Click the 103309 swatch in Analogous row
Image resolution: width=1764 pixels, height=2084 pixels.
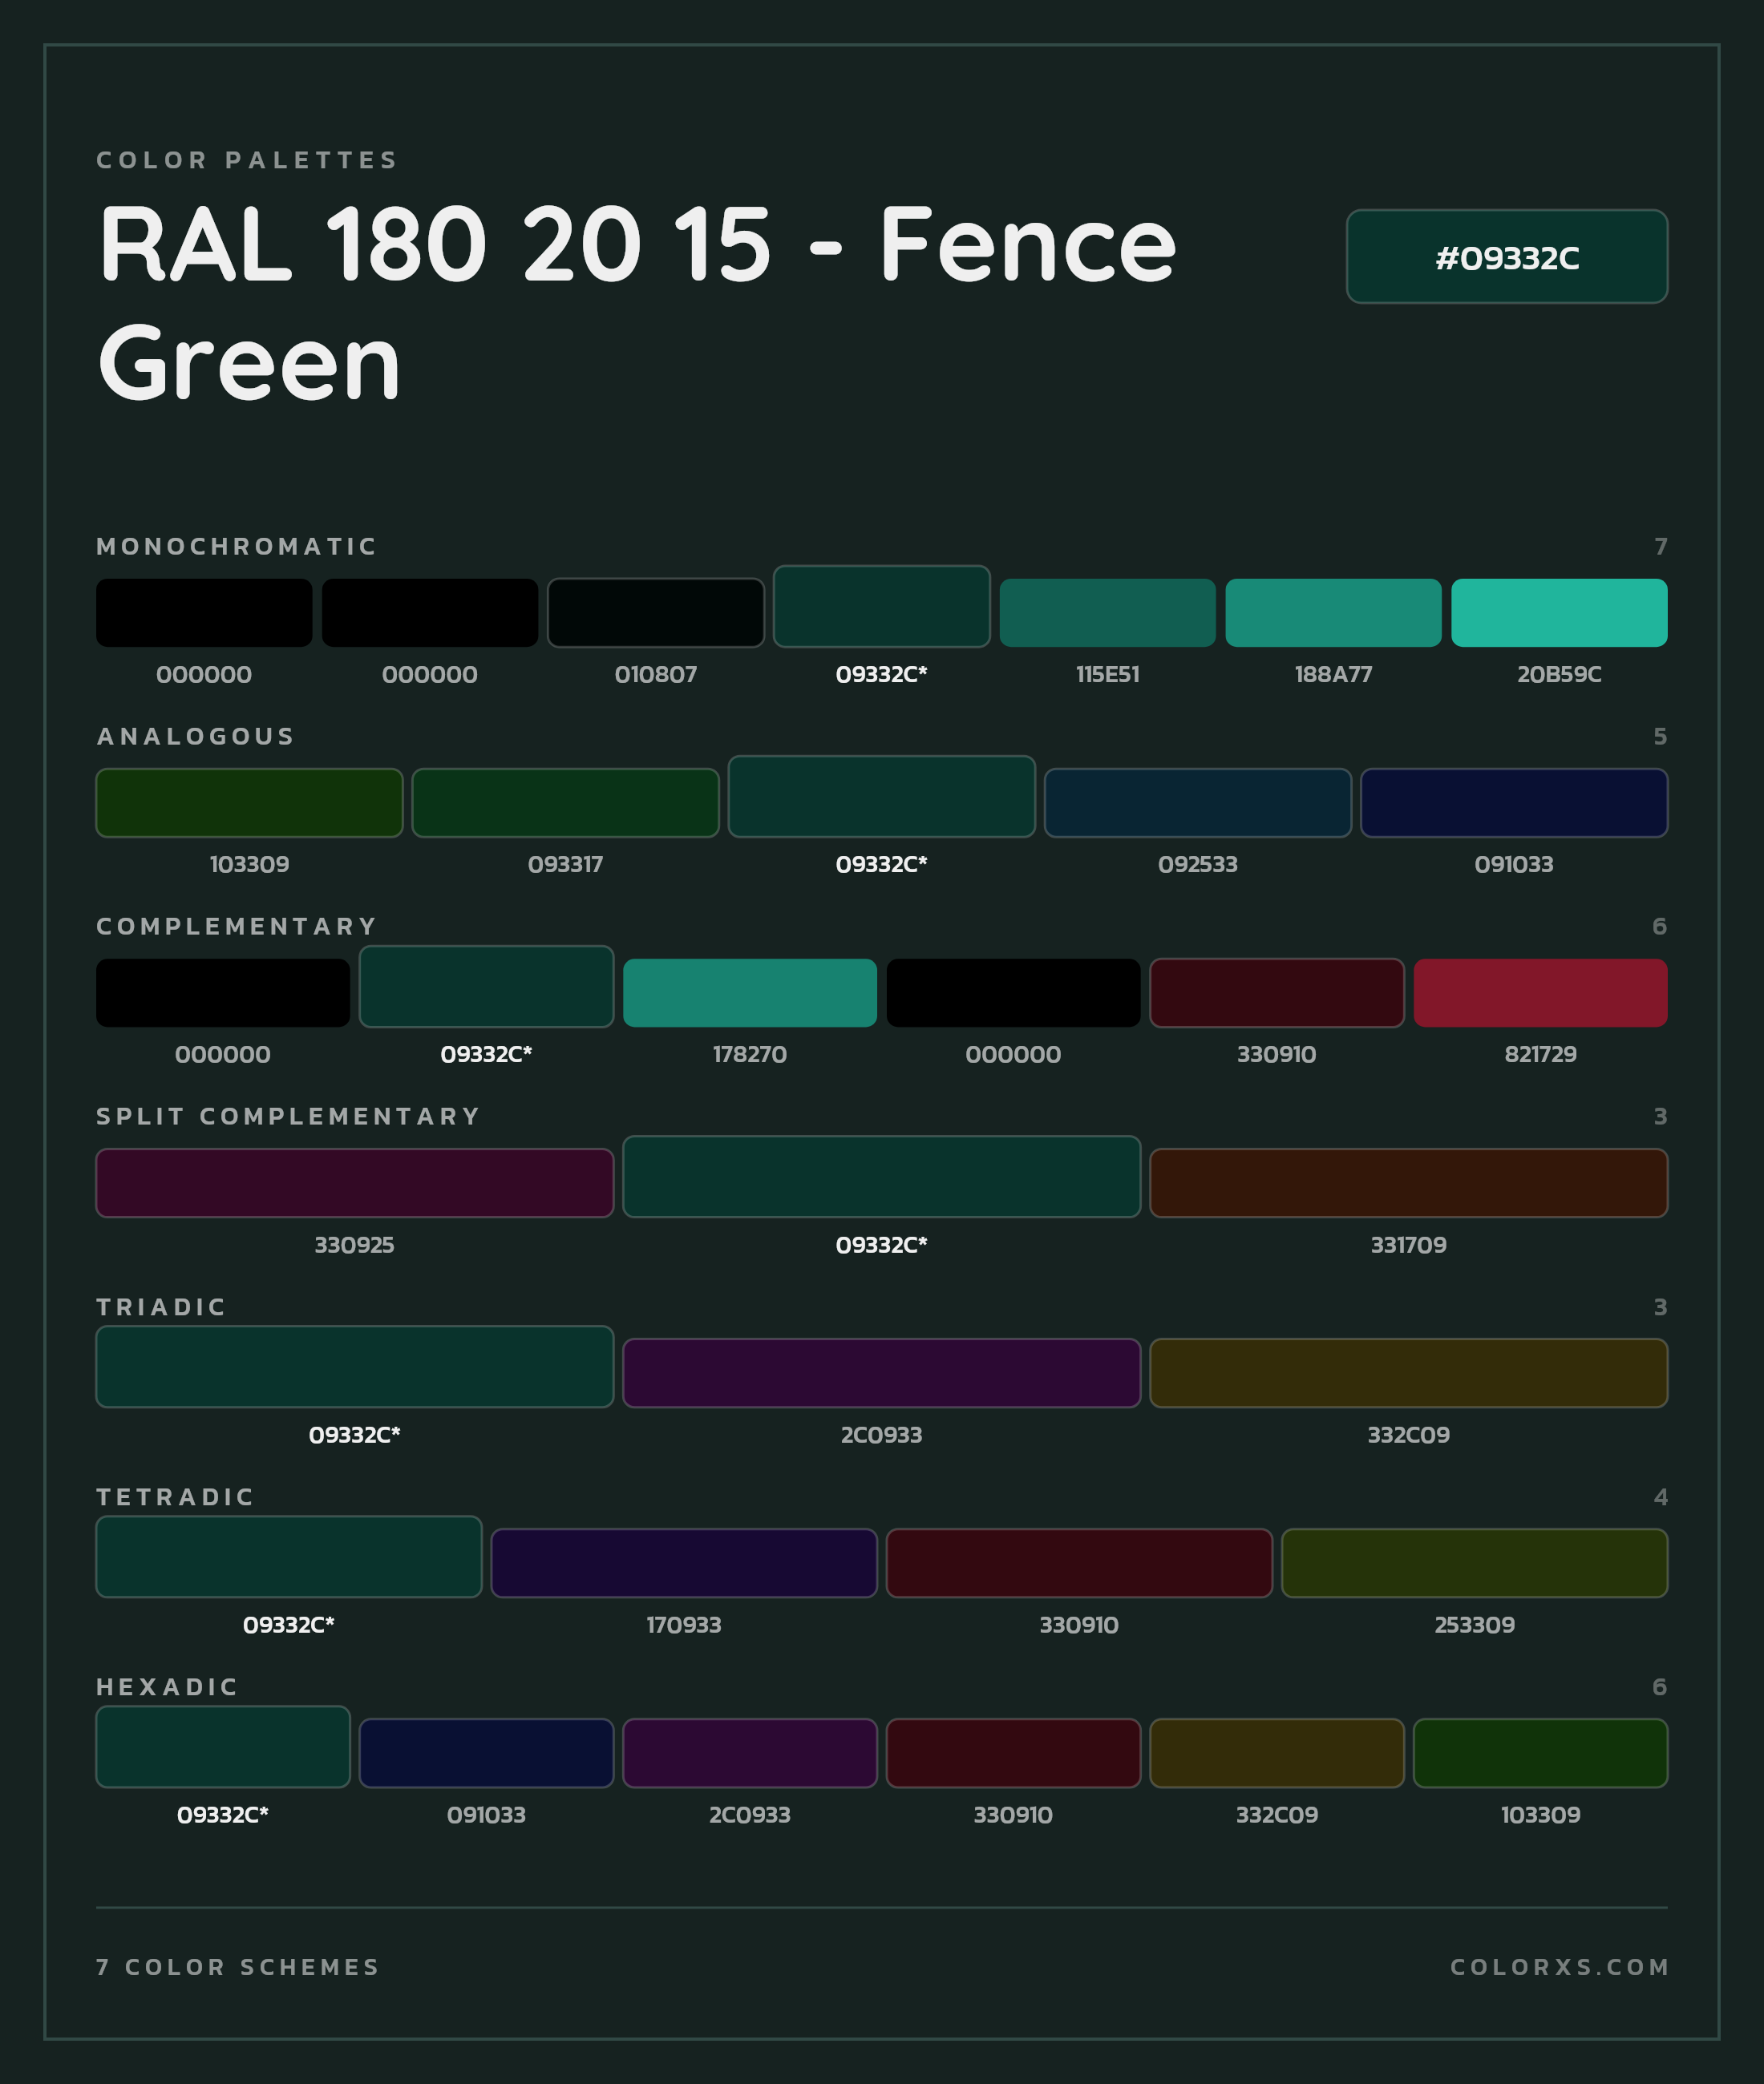(249, 802)
